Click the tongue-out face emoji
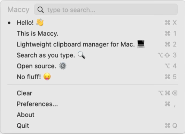The width and height of the screenshot is (185, 134). pos(47,76)
